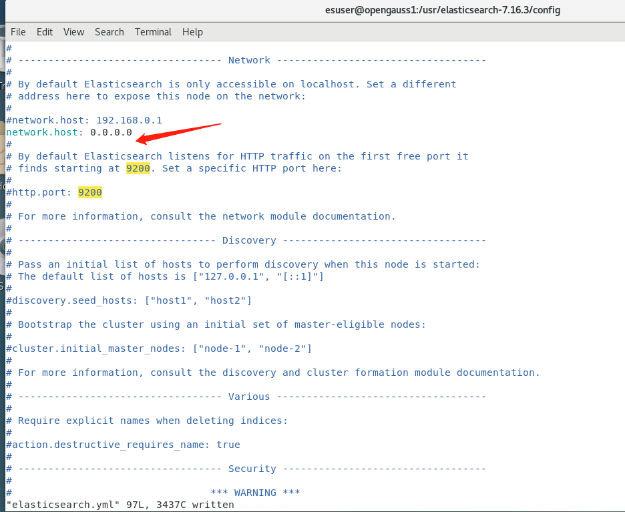Open the View menu

(x=73, y=32)
